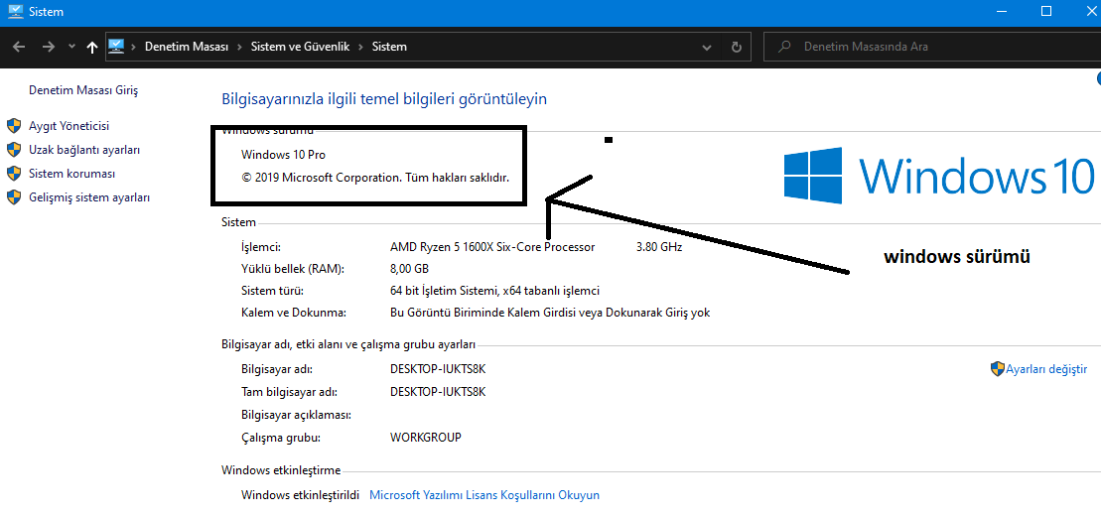1101x516 pixels.
Task: Open recent locations dropdown next to forward arrow
Action: click(x=70, y=47)
